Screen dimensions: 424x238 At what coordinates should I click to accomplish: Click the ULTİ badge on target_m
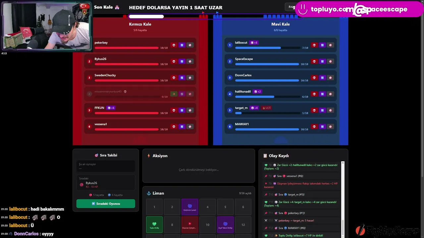pos(267,108)
